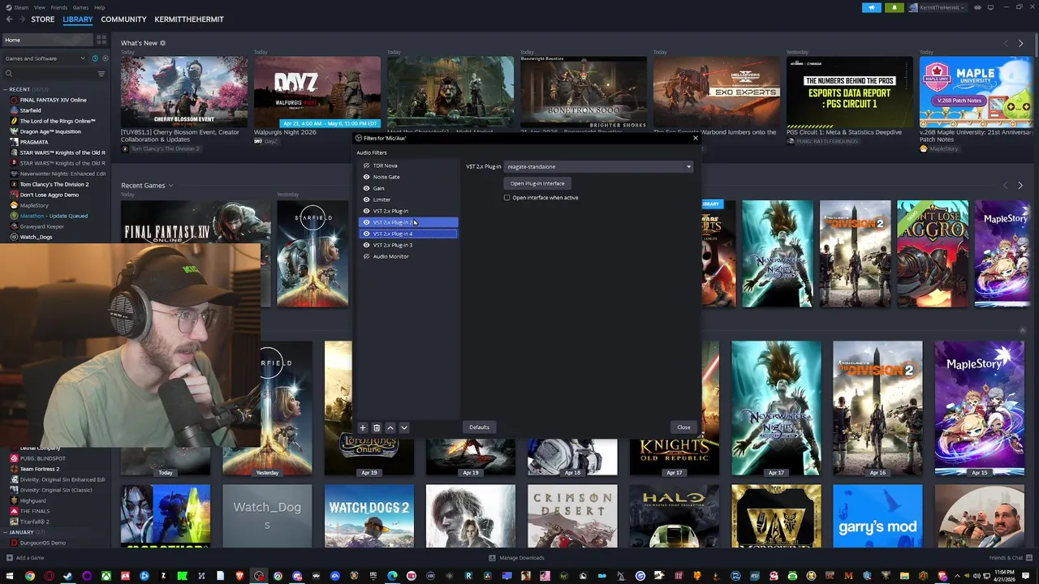Hide the VST 2.x Plug-in 3 filter
The width and height of the screenshot is (1039, 584).
[x=366, y=245]
